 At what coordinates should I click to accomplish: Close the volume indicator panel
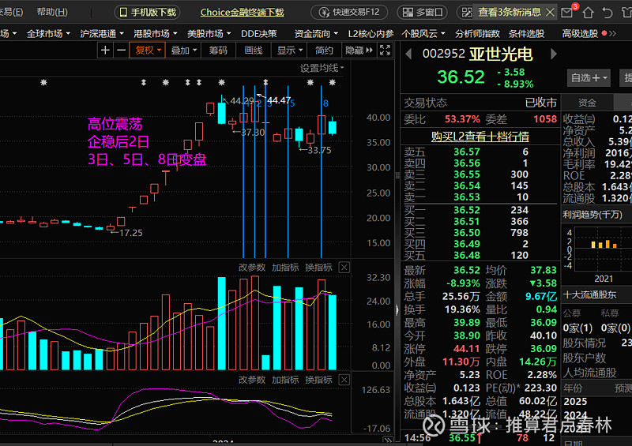(344, 268)
